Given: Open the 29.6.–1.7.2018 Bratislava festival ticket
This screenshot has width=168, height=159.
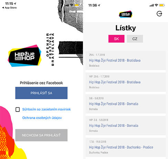Looking at the screenshot, I should (126, 60).
